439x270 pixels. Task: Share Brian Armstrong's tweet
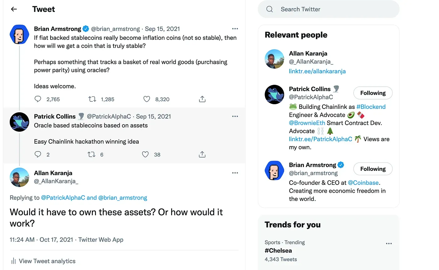click(202, 99)
